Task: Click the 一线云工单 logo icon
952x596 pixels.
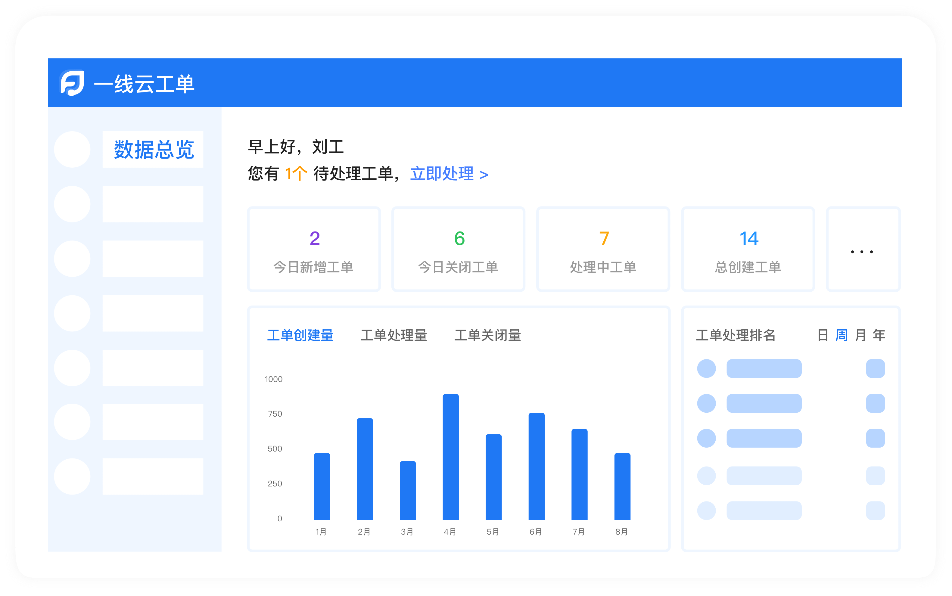Action: click(x=72, y=83)
